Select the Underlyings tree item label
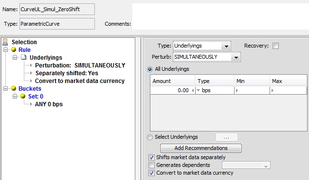 (46, 58)
